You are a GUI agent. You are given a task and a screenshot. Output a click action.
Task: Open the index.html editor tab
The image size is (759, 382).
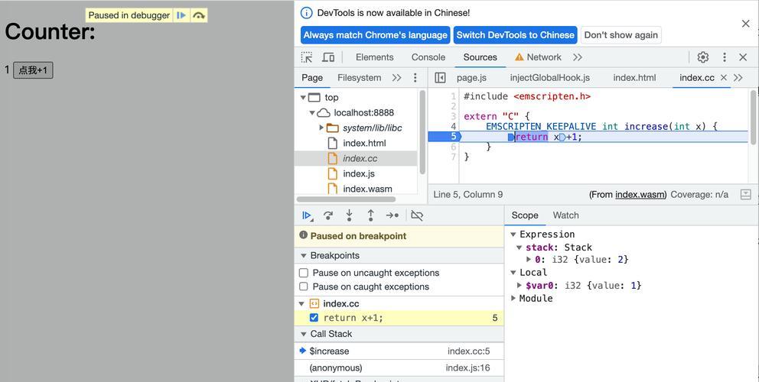pyautogui.click(x=634, y=78)
